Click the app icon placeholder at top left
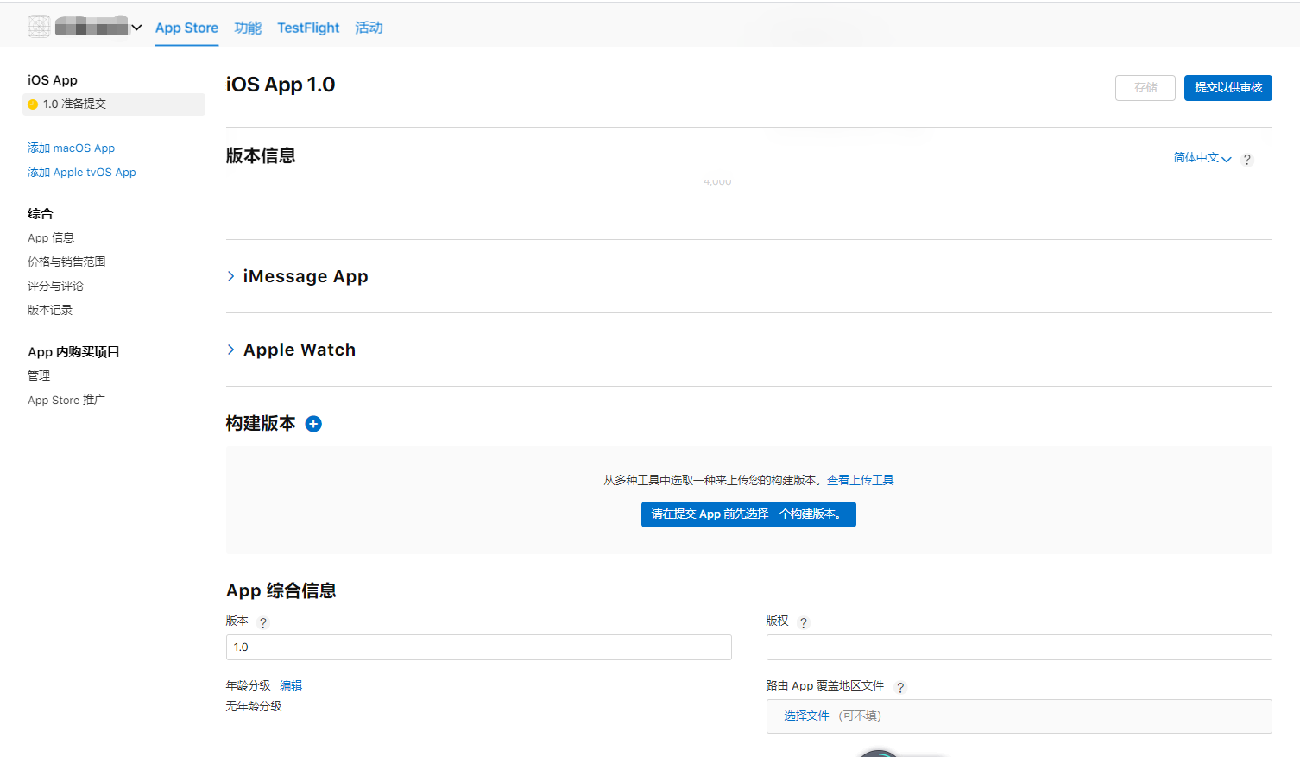 tap(39, 27)
